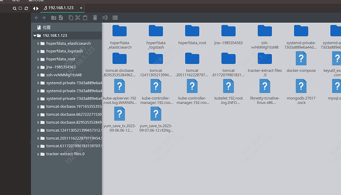Click the scissors cut icon
341x195 pixels.
(78, 18)
